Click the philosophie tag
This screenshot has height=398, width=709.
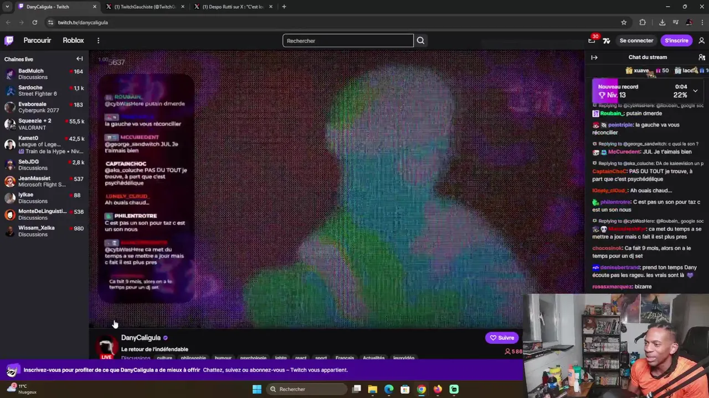coord(193,358)
